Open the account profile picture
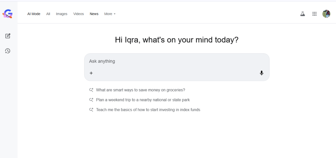336x158 pixels. pos(326,14)
